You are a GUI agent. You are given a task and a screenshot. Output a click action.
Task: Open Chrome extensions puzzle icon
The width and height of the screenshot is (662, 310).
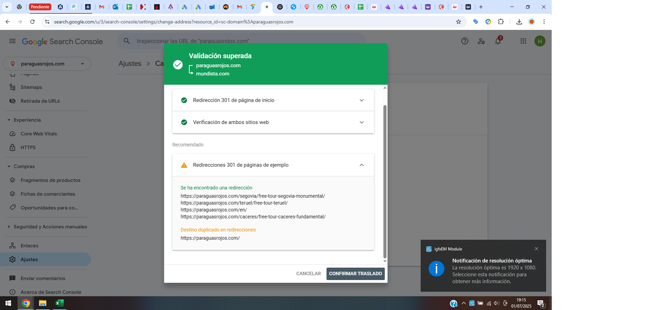pyautogui.click(x=501, y=22)
